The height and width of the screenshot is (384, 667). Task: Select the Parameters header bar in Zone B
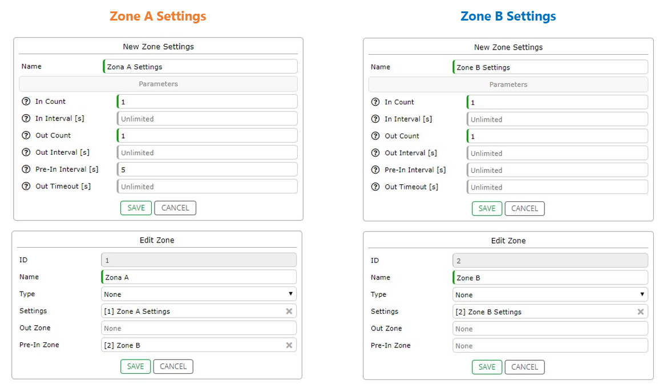click(x=508, y=84)
